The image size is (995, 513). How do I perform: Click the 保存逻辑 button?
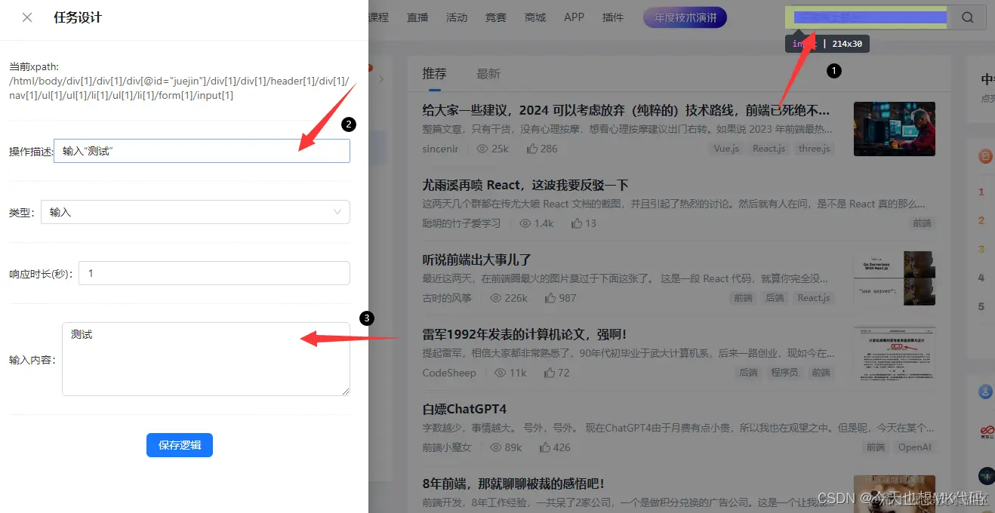tap(179, 445)
